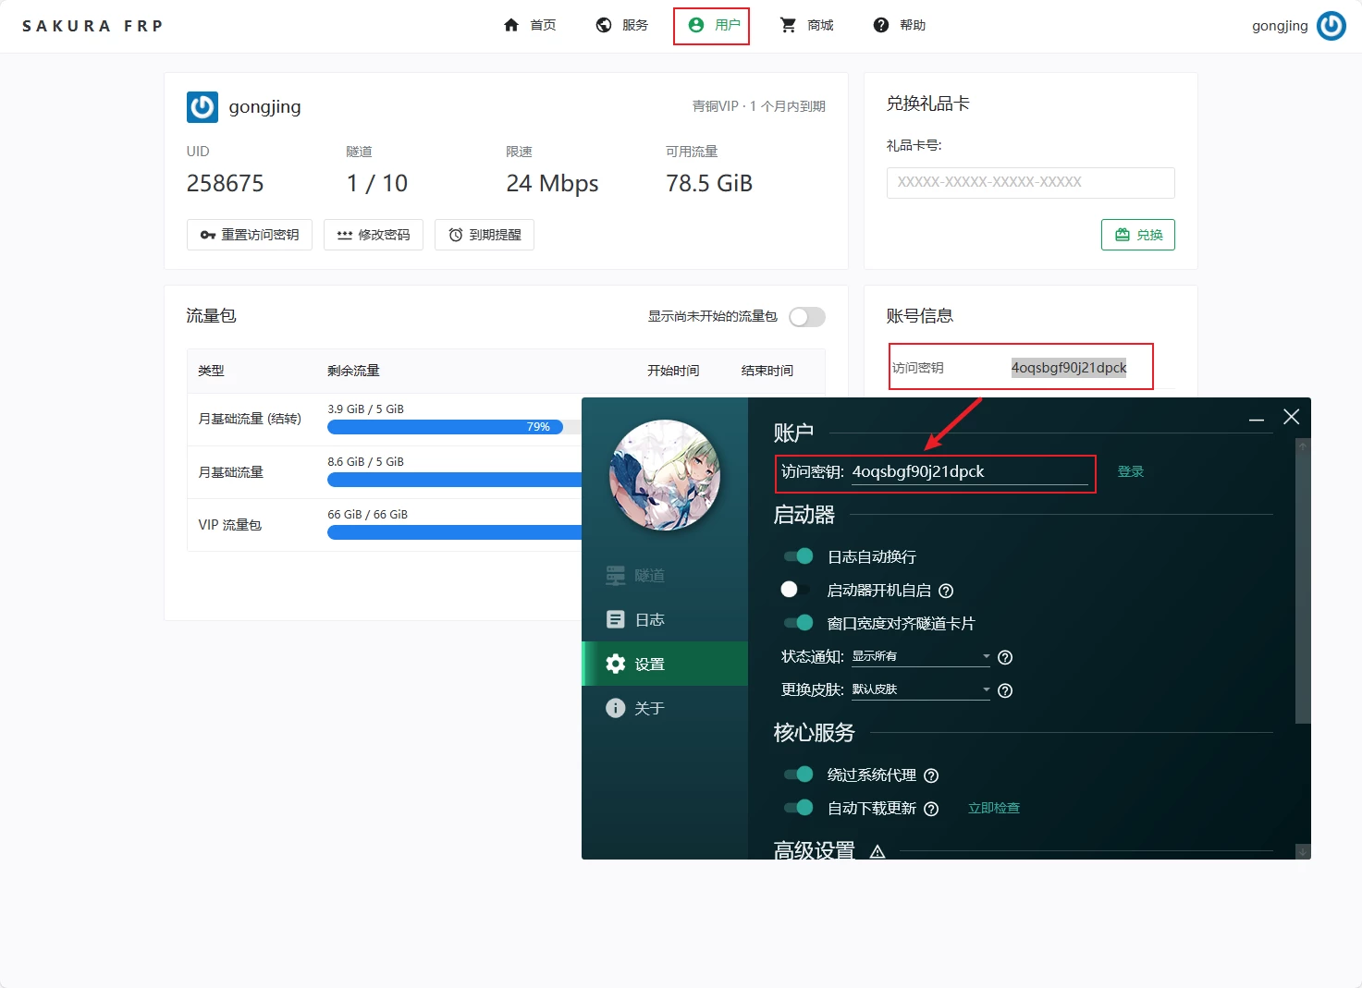Turn off bypass system proxy switch
The height and width of the screenshot is (988, 1362).
pos(798,775)
